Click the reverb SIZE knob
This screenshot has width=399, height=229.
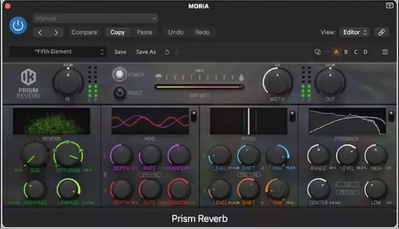coord(35,154)
